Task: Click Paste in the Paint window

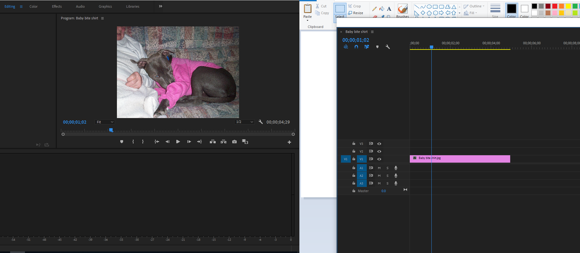Action: click(x=307, y=12)
